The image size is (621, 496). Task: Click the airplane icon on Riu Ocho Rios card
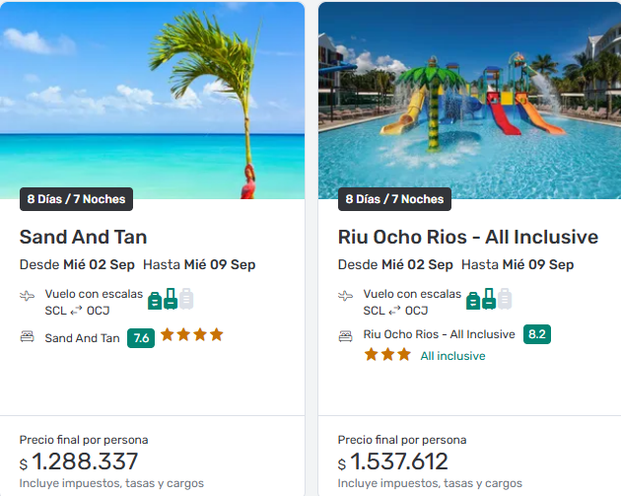pyautogui.click(x=346, y=295)
